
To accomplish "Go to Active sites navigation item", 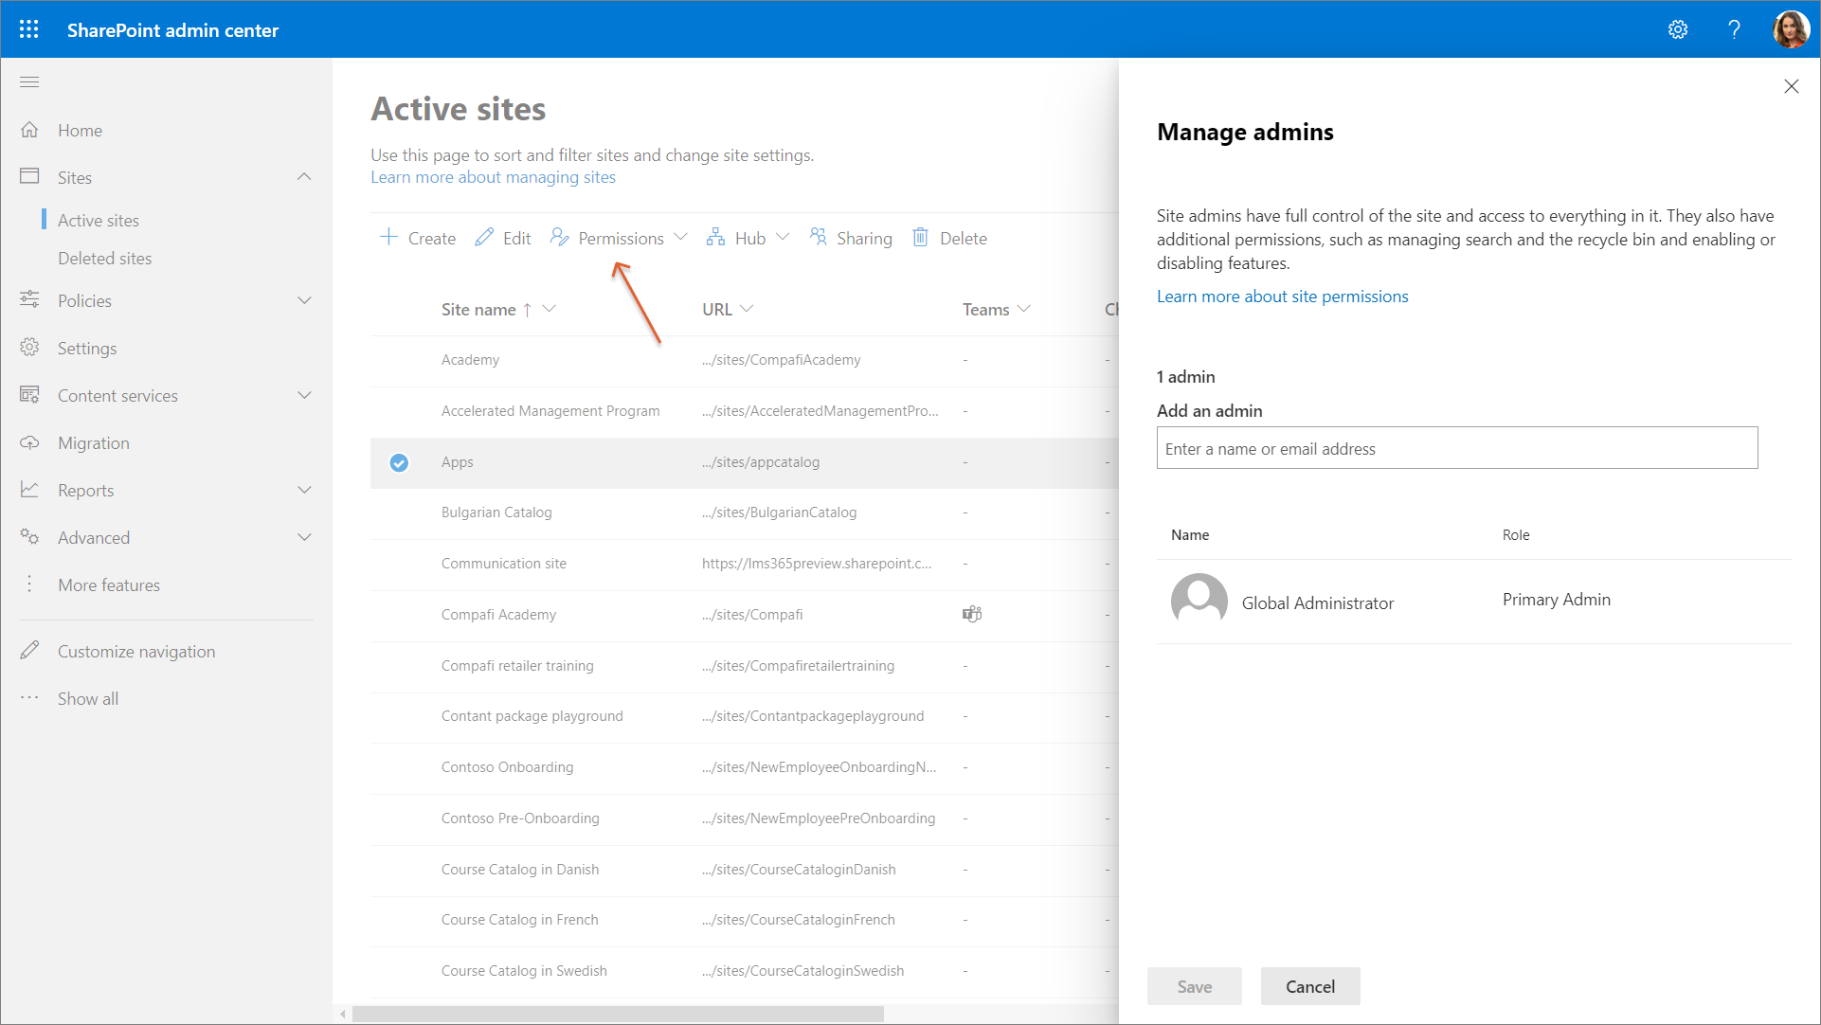I will tap(99, 221).
